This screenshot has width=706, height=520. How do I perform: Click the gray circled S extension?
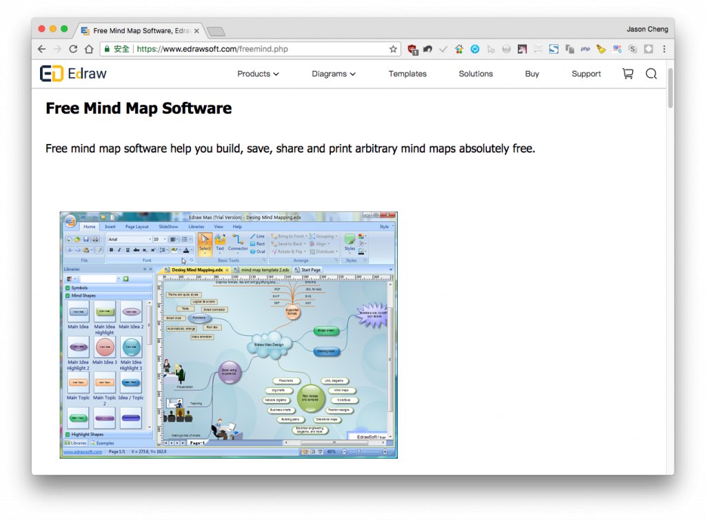pos(633,49)
